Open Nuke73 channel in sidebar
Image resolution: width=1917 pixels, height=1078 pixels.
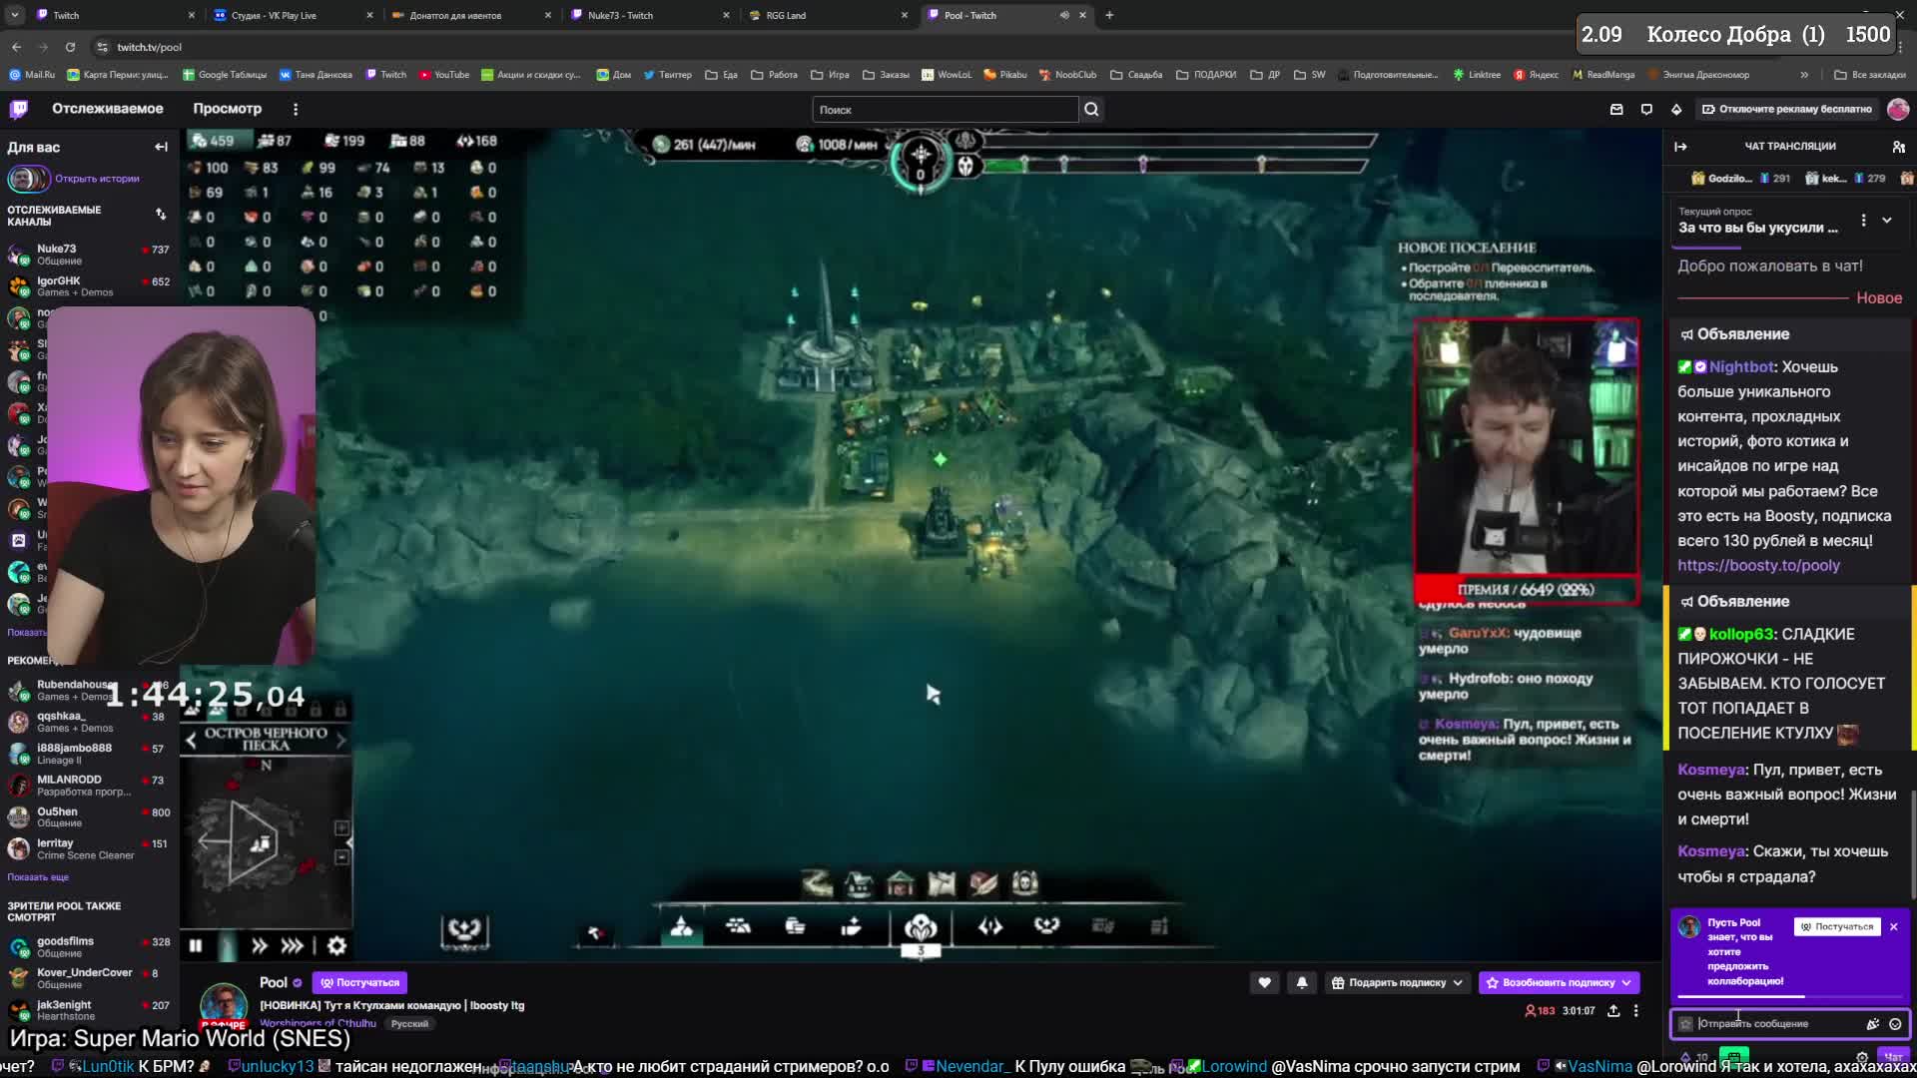(x=88, y=254)
